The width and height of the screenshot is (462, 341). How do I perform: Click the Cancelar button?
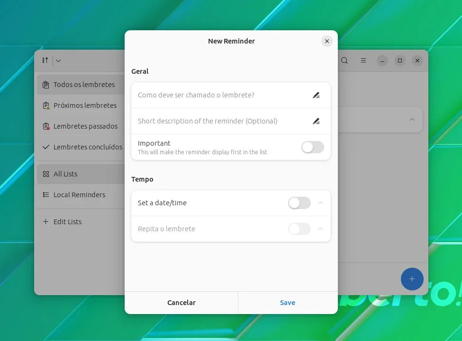click(x=181, y=303)
